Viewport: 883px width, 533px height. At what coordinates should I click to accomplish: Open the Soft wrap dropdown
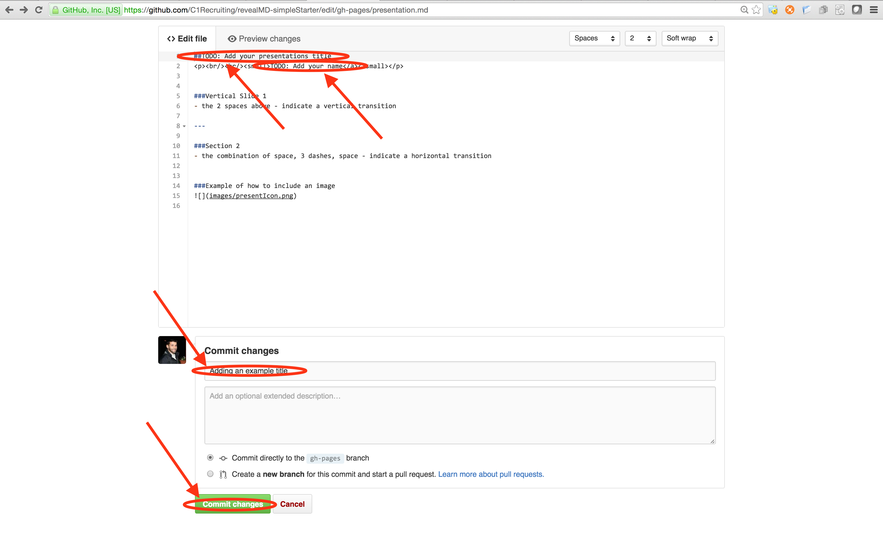pyautogui.click(x=690, y=38)
